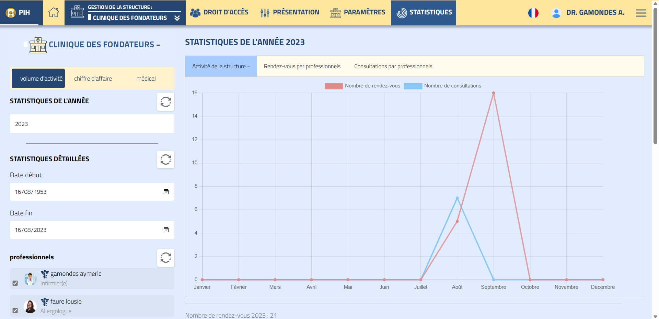Image resolution: width=659 pixels, height=319 pixels.
Task: Open calendar picker for Date début
Action: pos(166,192)
